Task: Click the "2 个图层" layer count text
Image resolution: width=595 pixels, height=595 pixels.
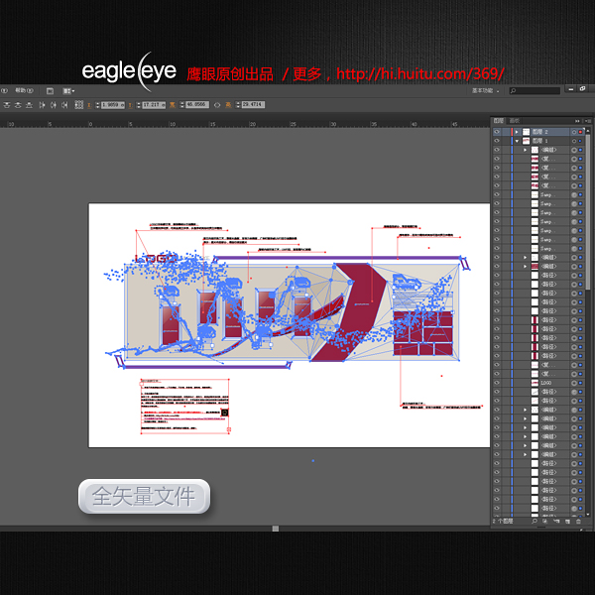Action: coord(503,522)
